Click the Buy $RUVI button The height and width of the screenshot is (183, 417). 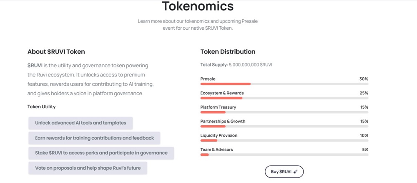[x=284, y=172]
